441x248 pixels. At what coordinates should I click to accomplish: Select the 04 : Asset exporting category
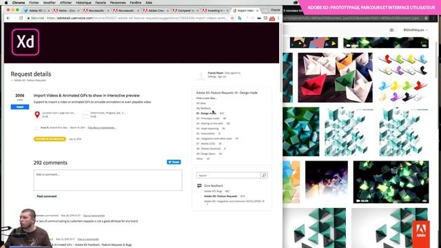(x=207, y=129)
